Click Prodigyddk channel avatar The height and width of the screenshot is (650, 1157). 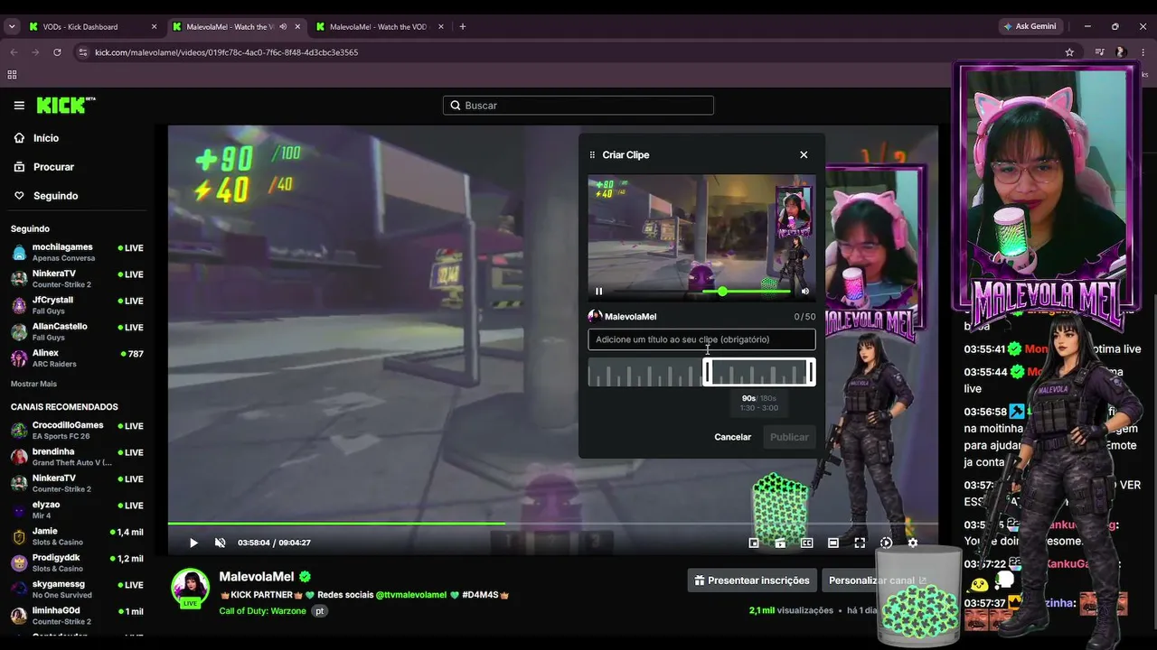(19, 563)
